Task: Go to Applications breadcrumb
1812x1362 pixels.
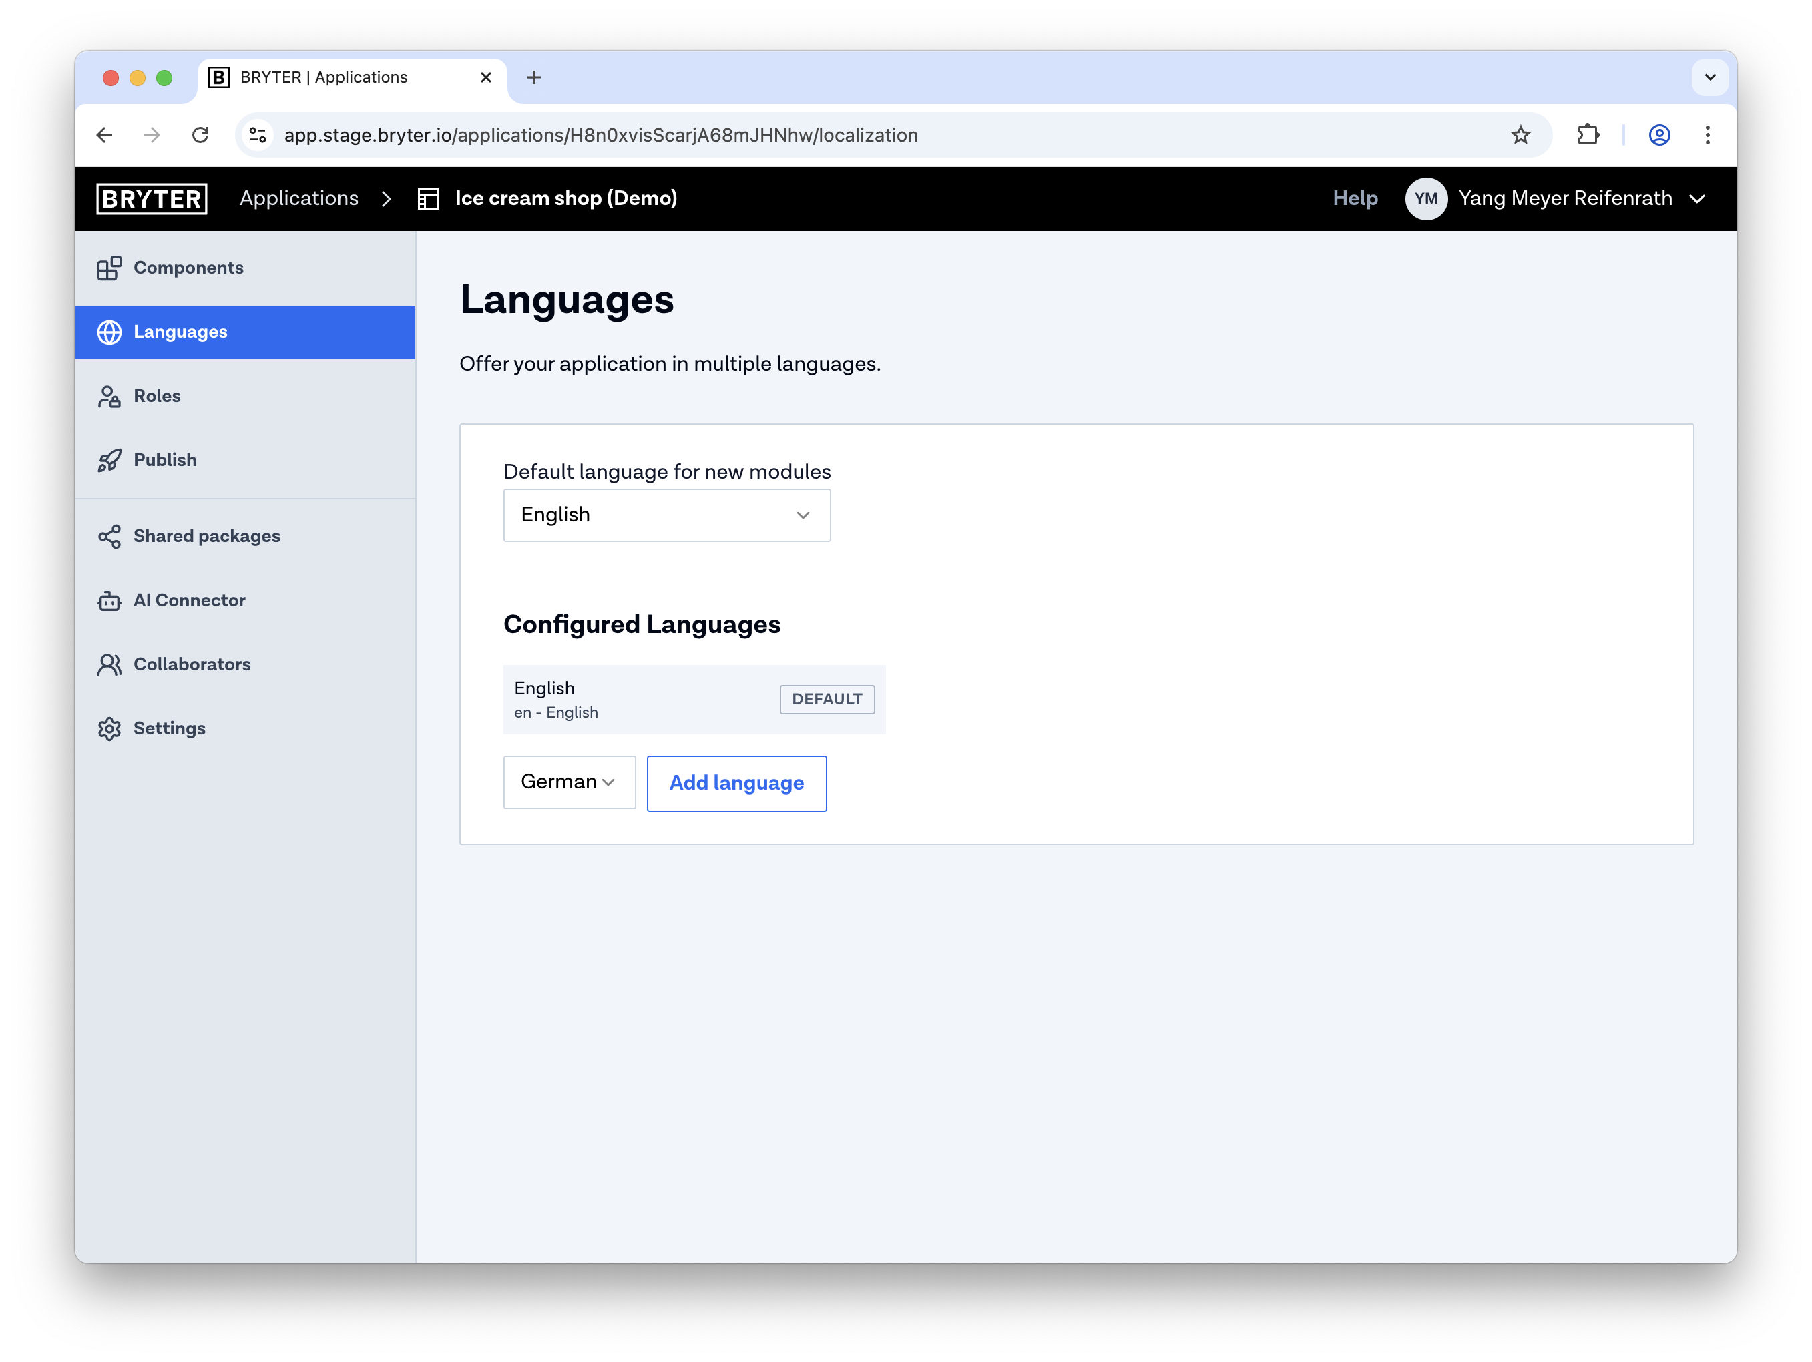Action: pos(299,199)
